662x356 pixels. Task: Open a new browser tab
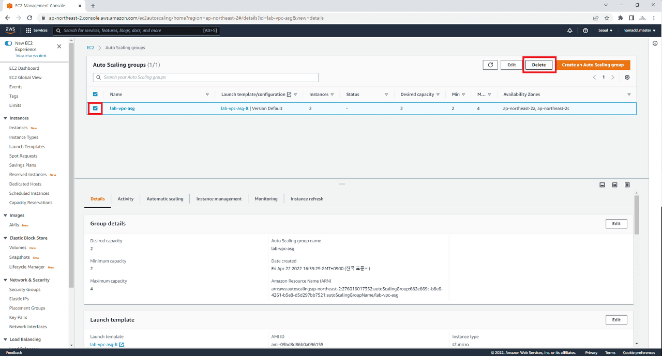tap(93, 6)
